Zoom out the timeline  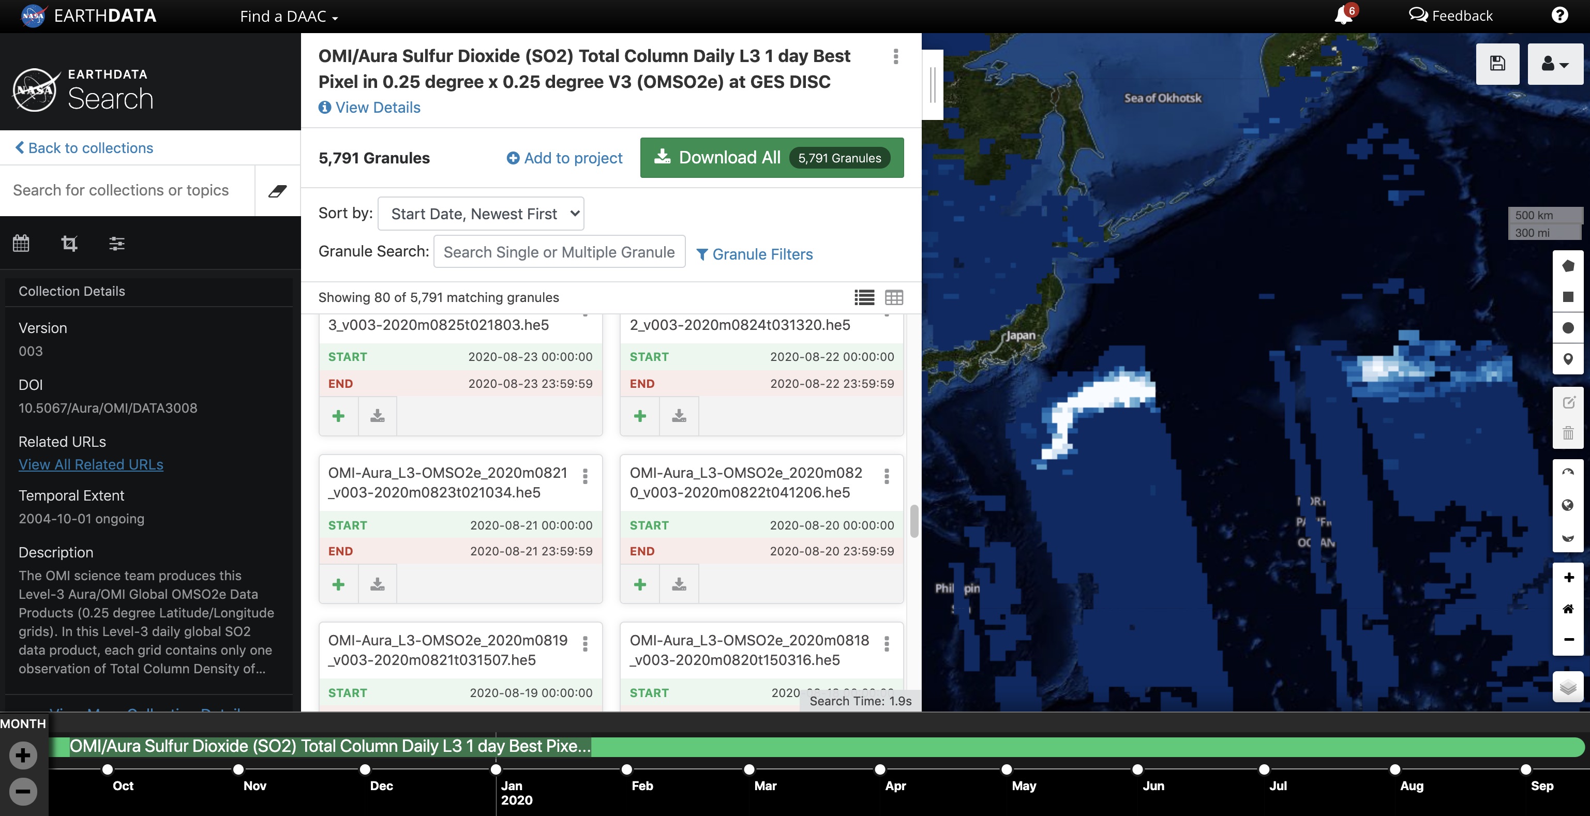point(23,791)
